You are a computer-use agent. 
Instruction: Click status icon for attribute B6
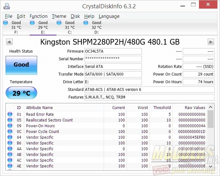point(10,143)
